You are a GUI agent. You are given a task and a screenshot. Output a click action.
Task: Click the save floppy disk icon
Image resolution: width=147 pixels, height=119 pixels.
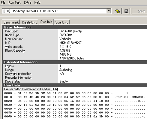(126, 11)
